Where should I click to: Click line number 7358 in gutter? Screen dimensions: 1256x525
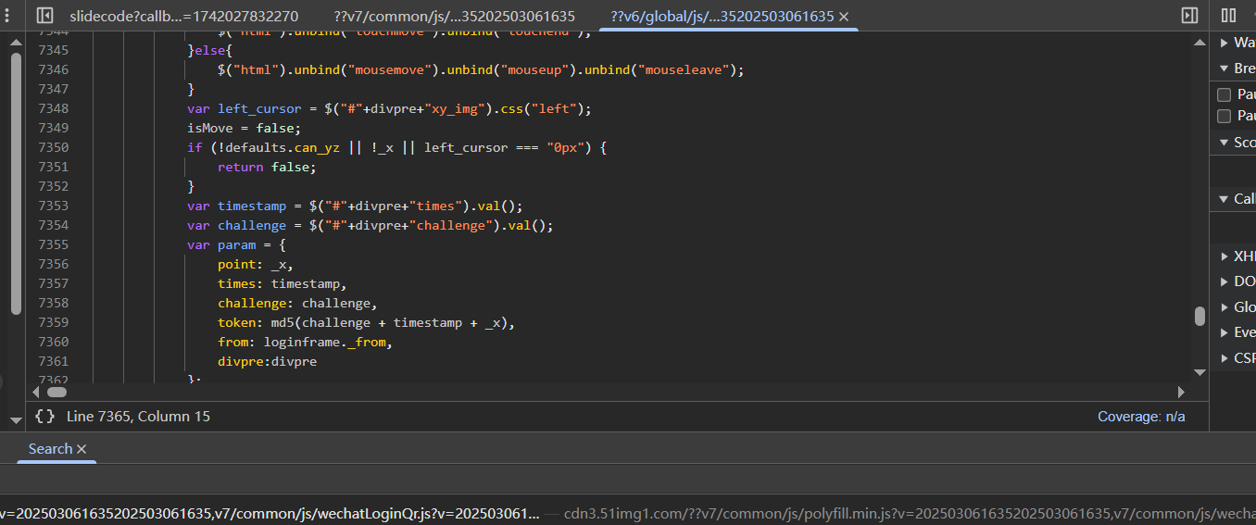(53, 303)
